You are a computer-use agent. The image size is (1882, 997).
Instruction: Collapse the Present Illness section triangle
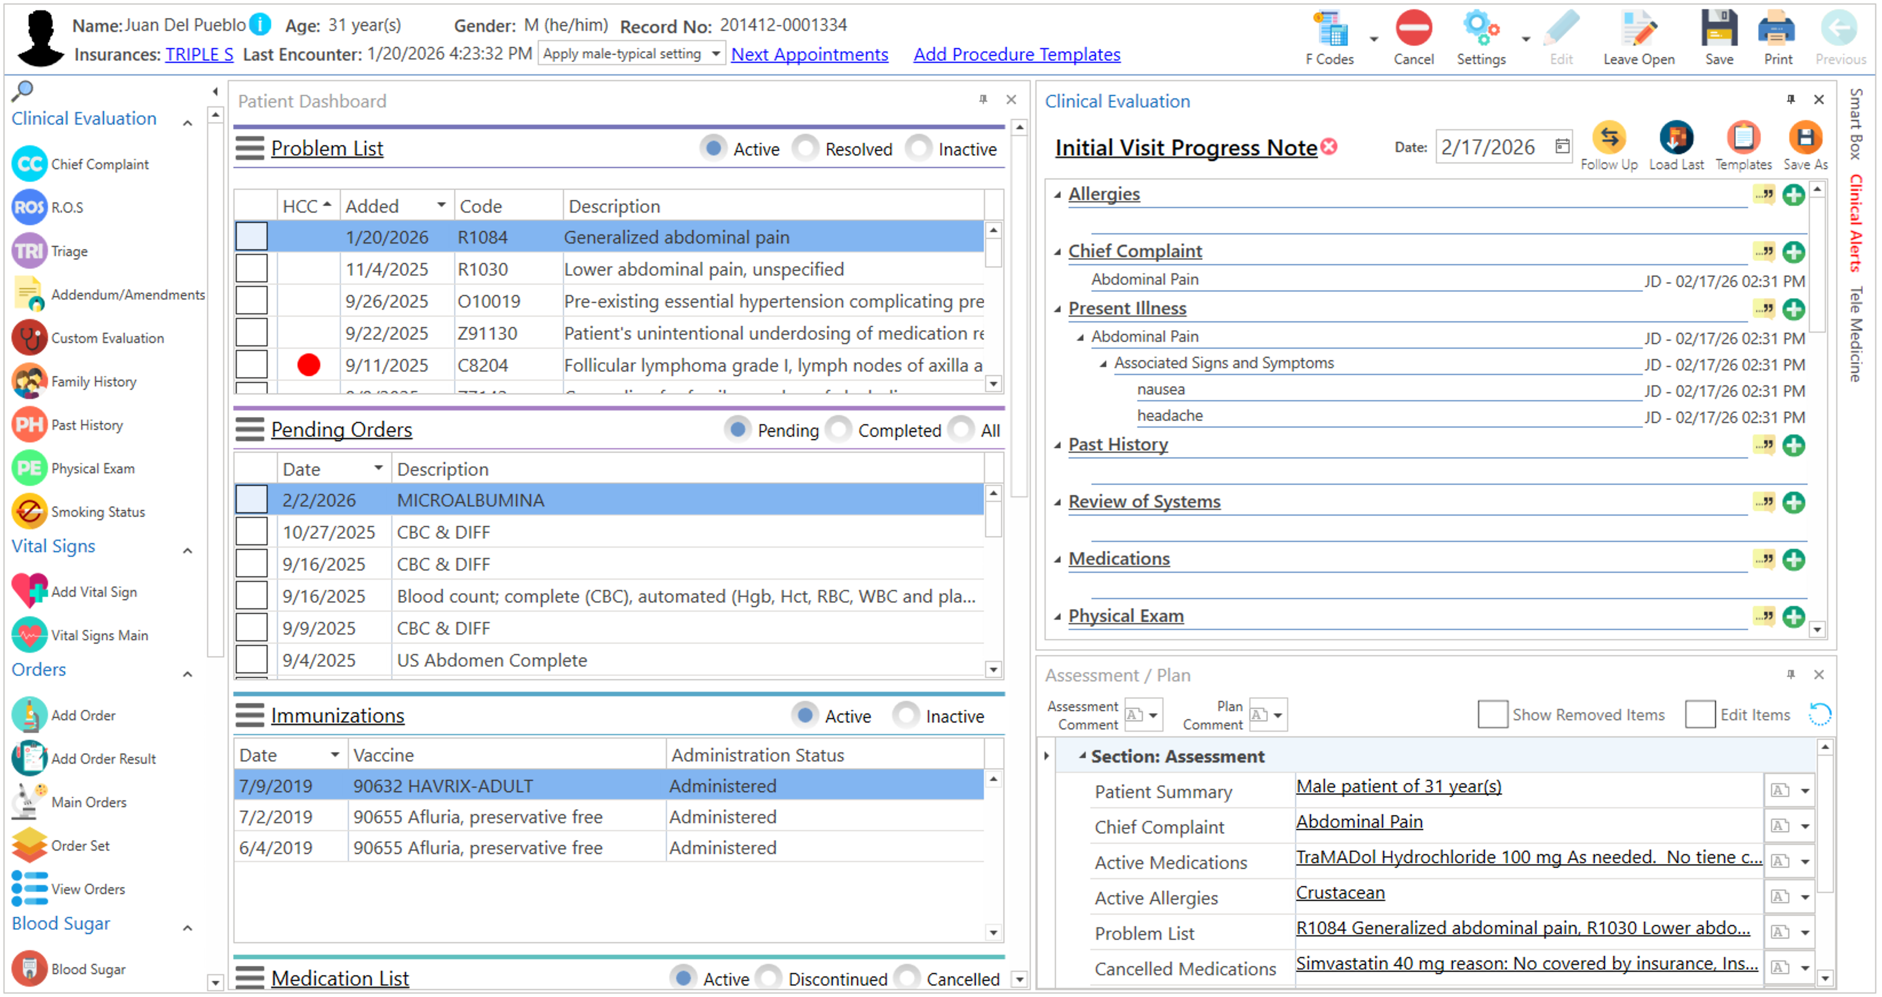tap(1057, 309)
